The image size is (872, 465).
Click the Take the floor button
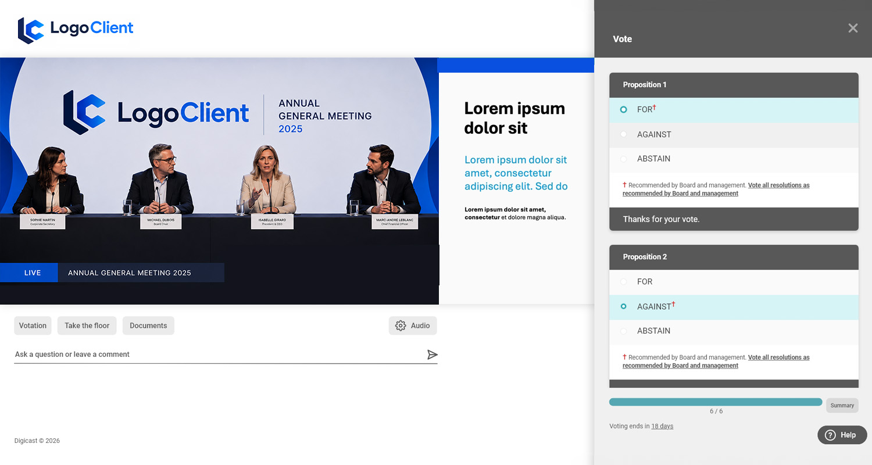87,325
